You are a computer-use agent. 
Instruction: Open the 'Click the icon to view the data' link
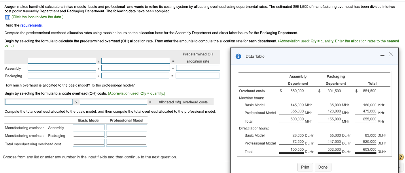click(x=38, y=17)
